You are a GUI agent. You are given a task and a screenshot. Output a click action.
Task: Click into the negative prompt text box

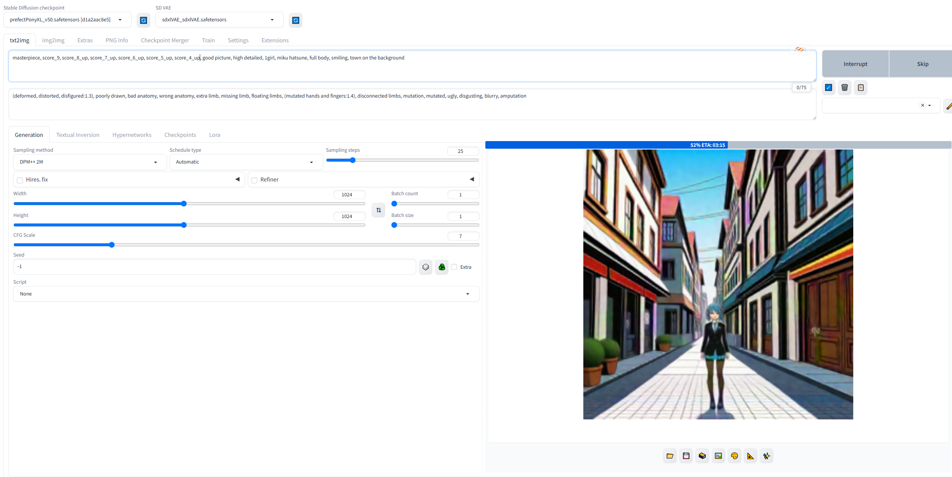412,104
